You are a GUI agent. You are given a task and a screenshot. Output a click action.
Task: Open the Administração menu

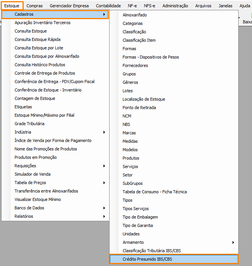[175, 6]
